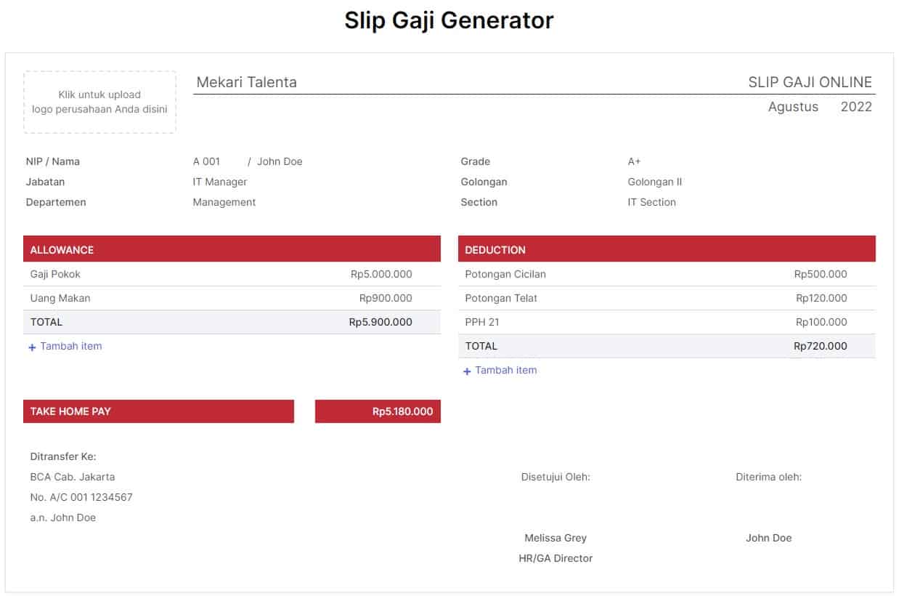Click the Slip Gaji Generator heading

pos(449,20)
